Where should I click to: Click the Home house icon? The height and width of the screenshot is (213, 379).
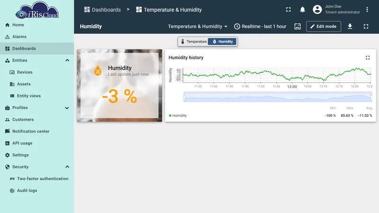(7, 25)
